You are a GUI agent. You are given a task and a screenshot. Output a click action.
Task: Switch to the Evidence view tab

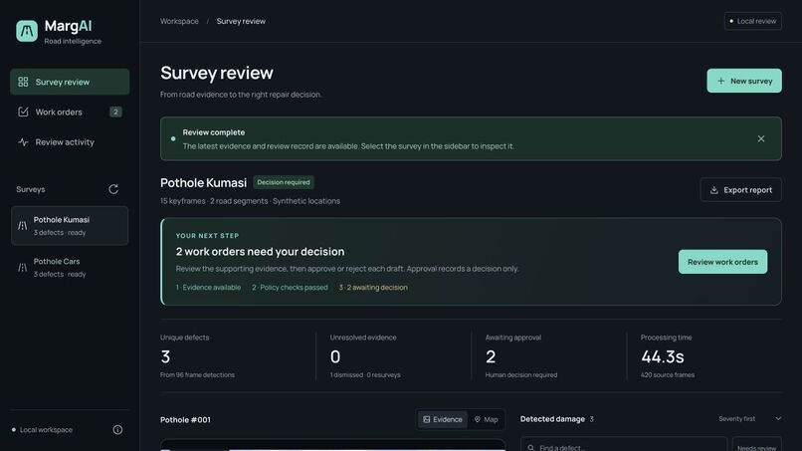pos(442,419)
